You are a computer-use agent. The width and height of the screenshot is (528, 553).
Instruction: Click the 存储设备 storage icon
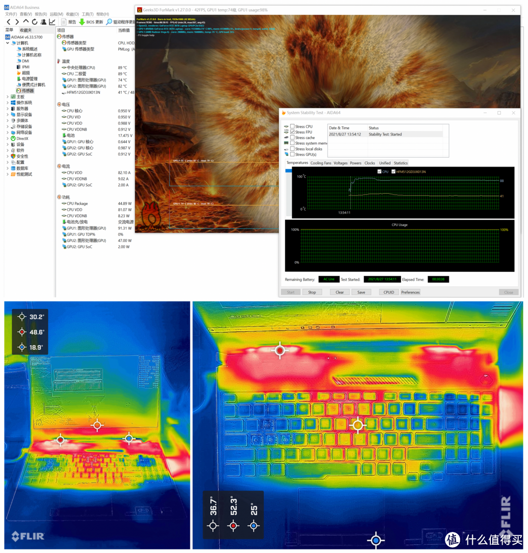pyautogui.click(x=13, y=127)
